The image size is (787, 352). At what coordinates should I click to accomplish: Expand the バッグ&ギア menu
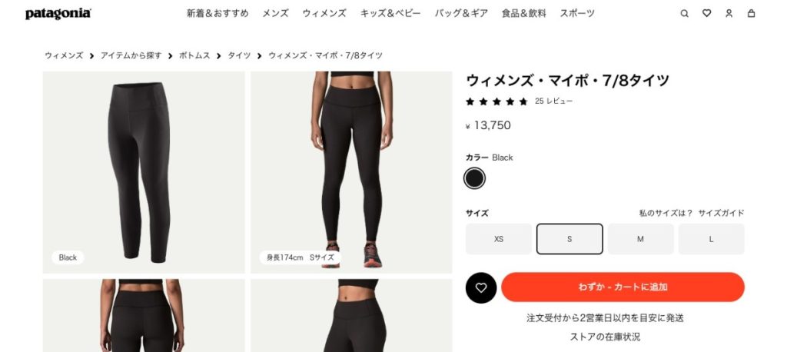(461, 14)
